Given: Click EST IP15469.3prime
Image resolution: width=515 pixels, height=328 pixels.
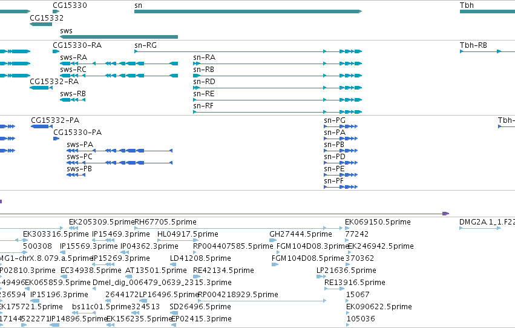Looking at the screenshot, I should [103, 240].
